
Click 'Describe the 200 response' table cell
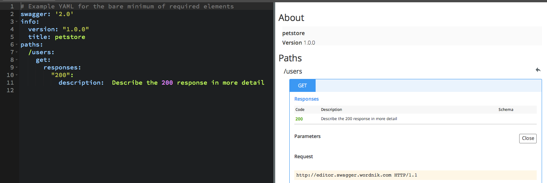(x=359, y=119)
